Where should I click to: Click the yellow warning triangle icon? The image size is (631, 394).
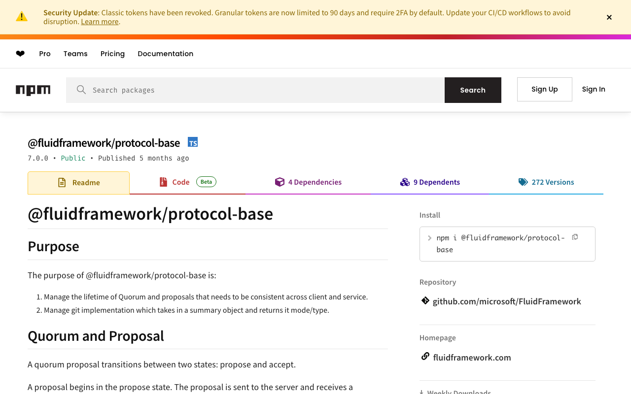point(22,17)
